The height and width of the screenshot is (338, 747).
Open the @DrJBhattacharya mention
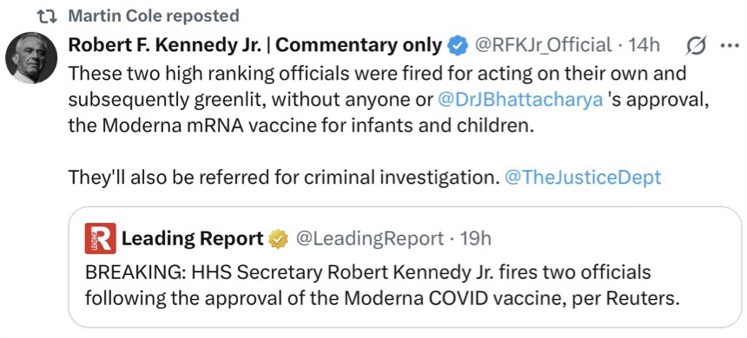tap(519, 101)
